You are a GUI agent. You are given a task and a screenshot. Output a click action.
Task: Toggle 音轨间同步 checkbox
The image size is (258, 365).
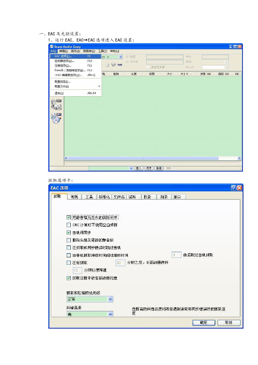[x=69, y=232]
